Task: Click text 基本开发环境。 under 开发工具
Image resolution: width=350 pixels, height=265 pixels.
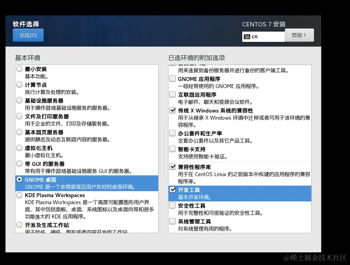Action: pyautogui.click(x=195, y=197)
